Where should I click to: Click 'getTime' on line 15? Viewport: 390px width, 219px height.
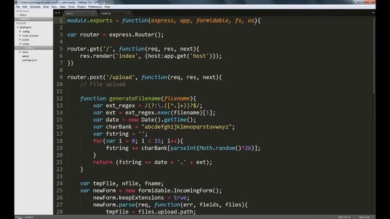tap(175, 120)
